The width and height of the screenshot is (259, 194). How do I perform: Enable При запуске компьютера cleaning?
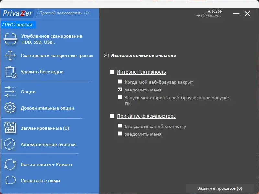[112, 116]
